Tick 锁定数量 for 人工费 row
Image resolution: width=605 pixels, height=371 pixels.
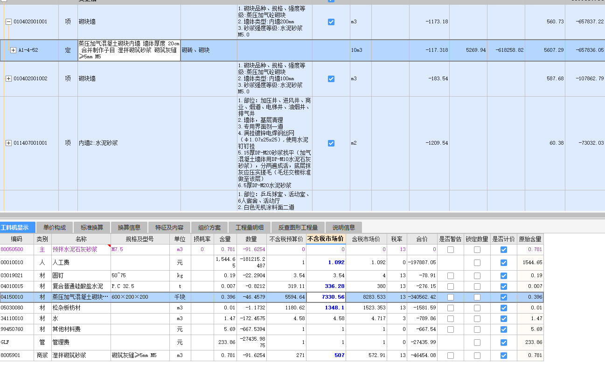tap(477, 263)
